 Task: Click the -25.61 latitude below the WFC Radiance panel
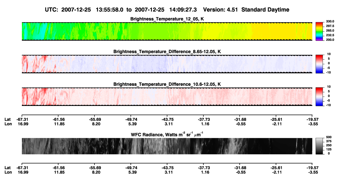pyautogui.click(x=276, y=168)
